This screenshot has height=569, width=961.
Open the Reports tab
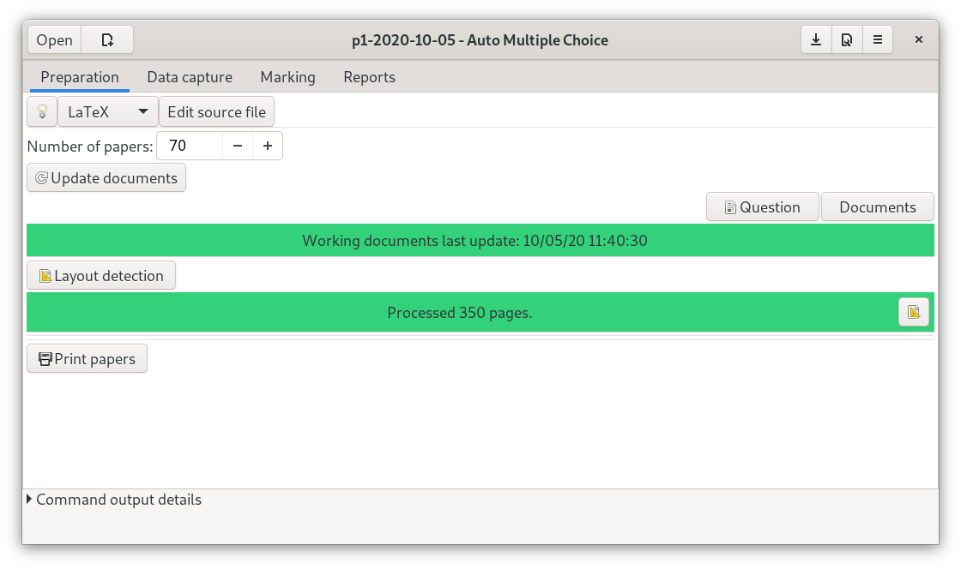(369, 77)
